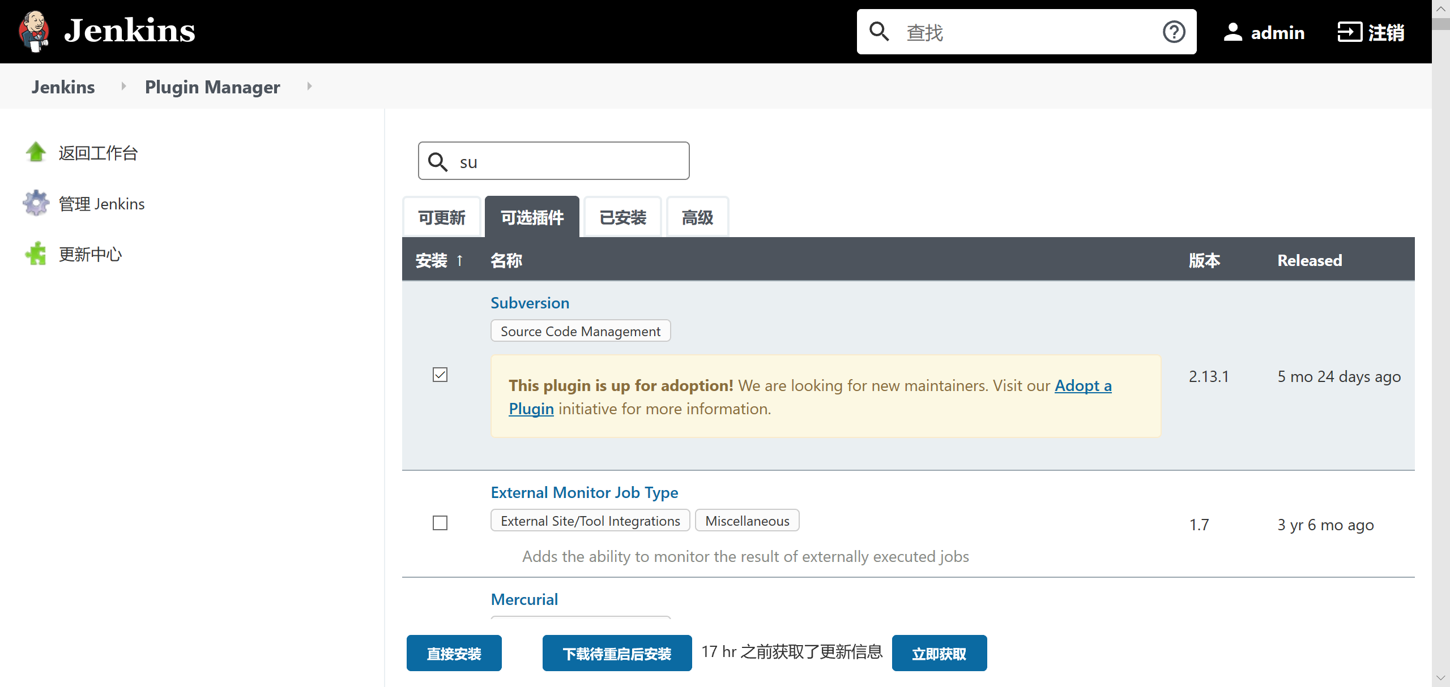Viewport: 1450px width, 687px height.
Task: Expand the Jenkins breadcrumb arrow
Action: point(123,87)
